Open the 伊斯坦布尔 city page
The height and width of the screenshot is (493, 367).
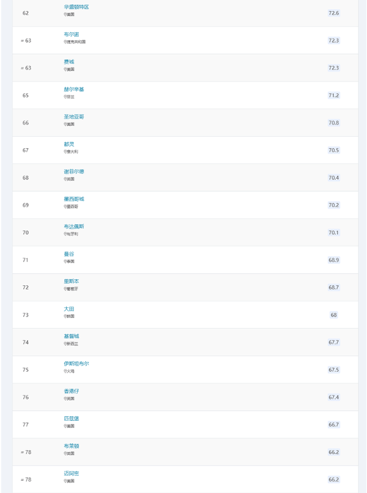[77, 363]
